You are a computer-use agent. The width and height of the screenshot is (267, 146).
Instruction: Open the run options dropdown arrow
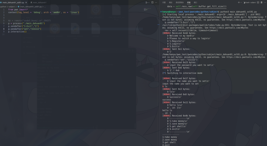tap(149, 2)
